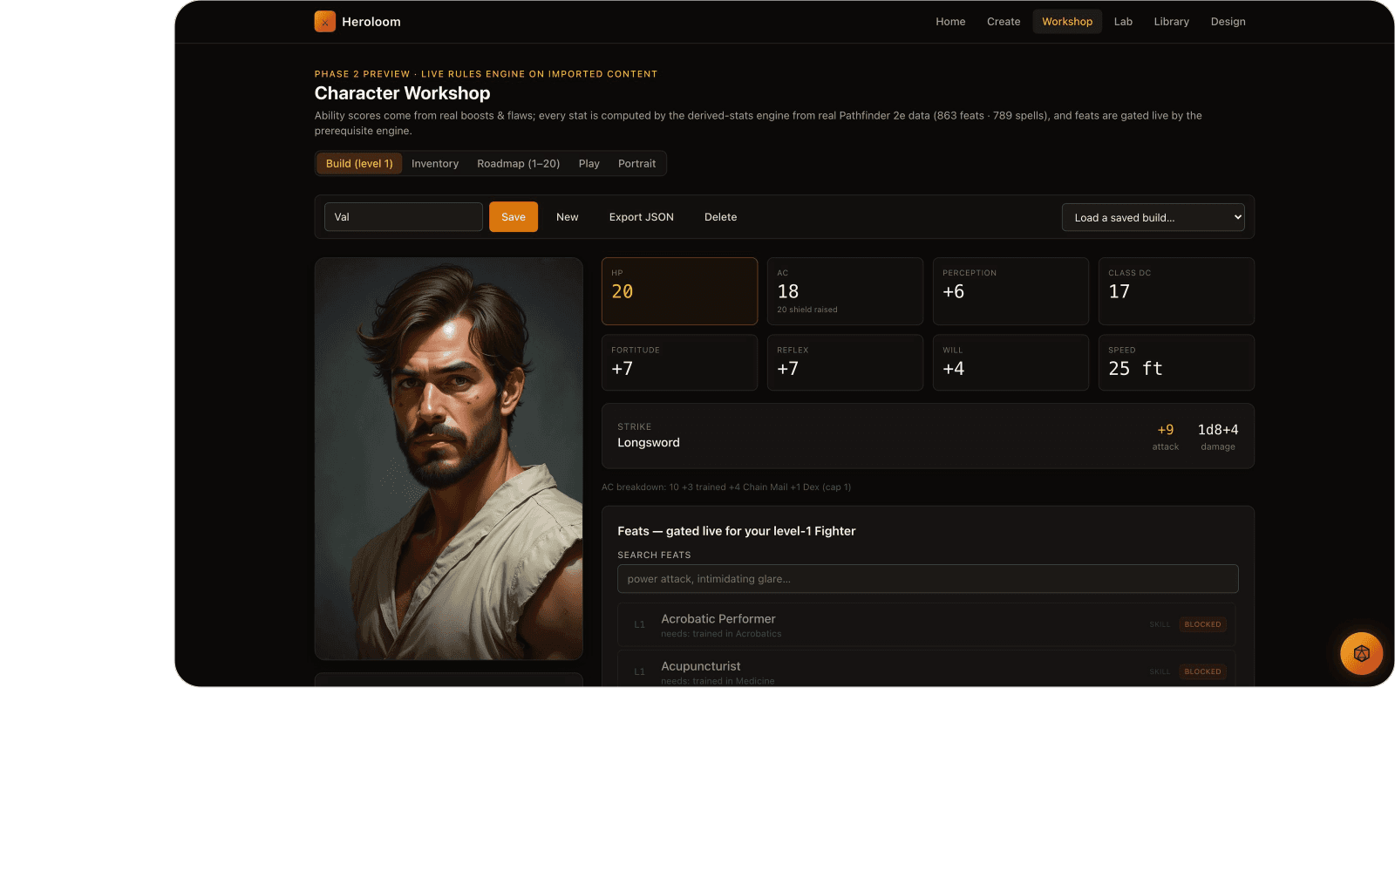Start a New build
Image resolution: width=1395 pixels, height=872 pixels.
pyautogui.click(x=568, y=217)
